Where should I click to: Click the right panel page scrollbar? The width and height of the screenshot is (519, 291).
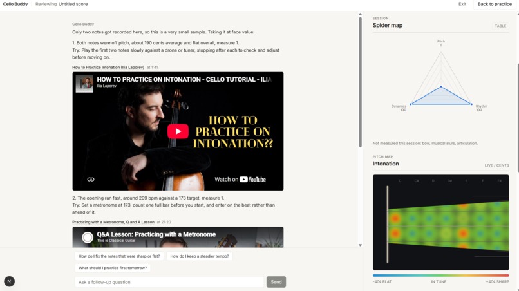(x=517, y=118)
